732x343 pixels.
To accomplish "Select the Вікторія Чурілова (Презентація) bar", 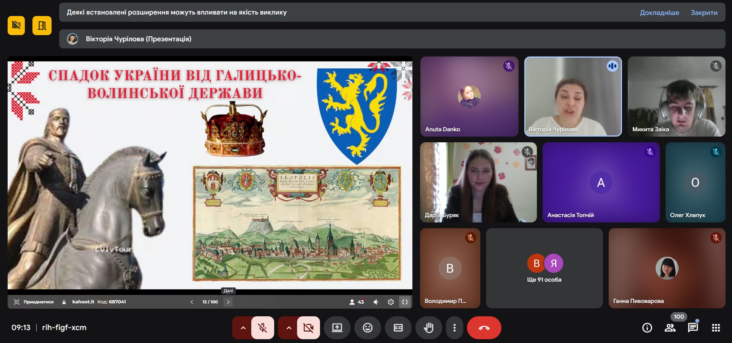I will 392,39.
